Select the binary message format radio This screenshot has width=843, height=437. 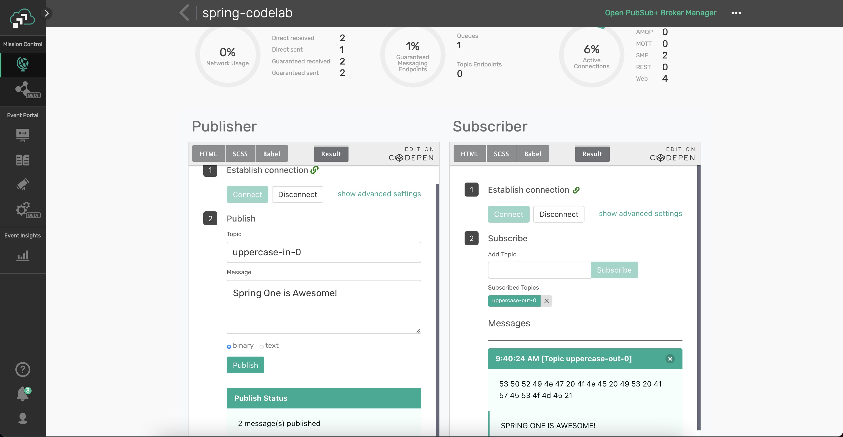[229, 346]
